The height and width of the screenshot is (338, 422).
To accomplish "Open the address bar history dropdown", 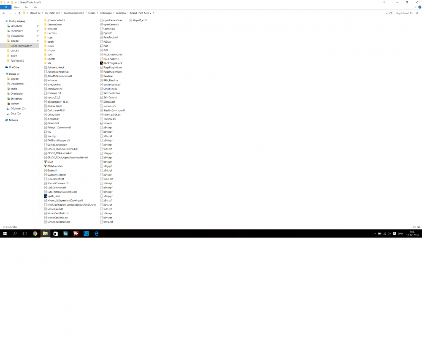I will point(387,13).
